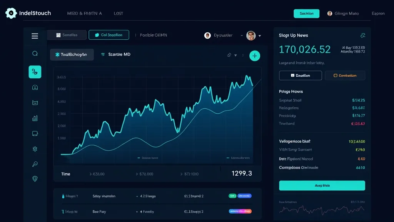Open the LOST menu item in the top bar
Image resolution: width=394 pixels, height=222 pixels.
[118, 13]
